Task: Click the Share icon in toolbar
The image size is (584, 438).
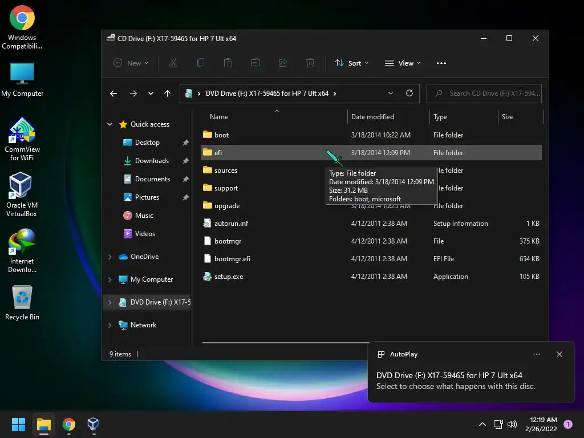Action: coord(283,63)
